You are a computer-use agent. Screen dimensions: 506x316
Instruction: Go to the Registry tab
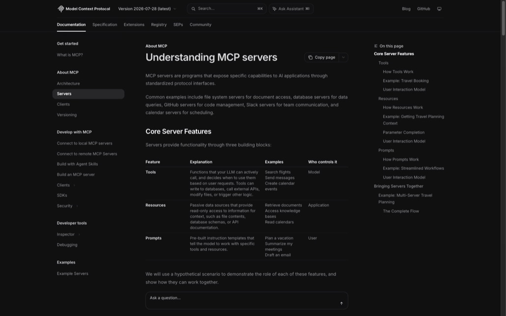click(159, 25)
